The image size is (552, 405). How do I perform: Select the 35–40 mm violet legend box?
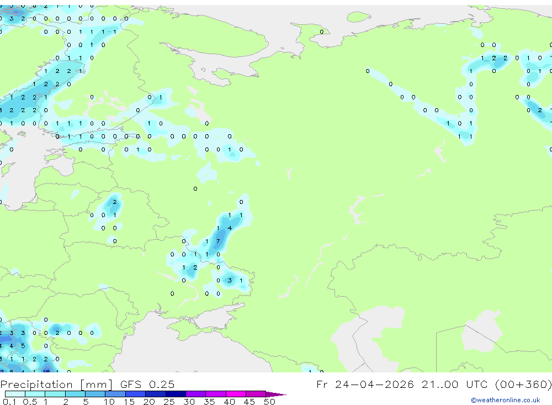[216, 394]
